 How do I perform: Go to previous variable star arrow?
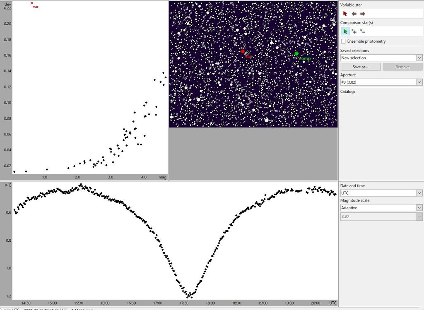point(354,14)
